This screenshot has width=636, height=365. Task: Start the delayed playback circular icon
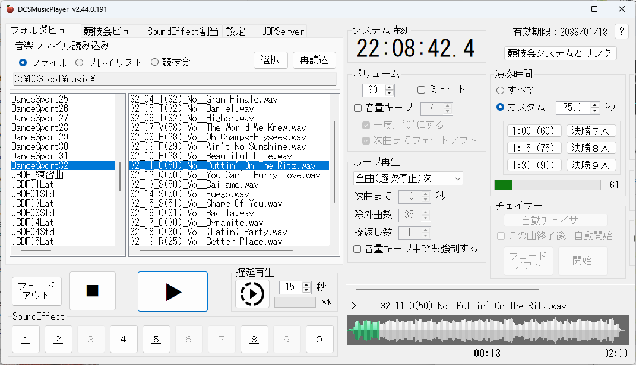pos(252,294)
